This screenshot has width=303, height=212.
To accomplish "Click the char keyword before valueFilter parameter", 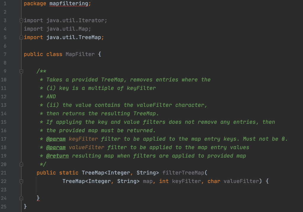I will tap(214, 181).
